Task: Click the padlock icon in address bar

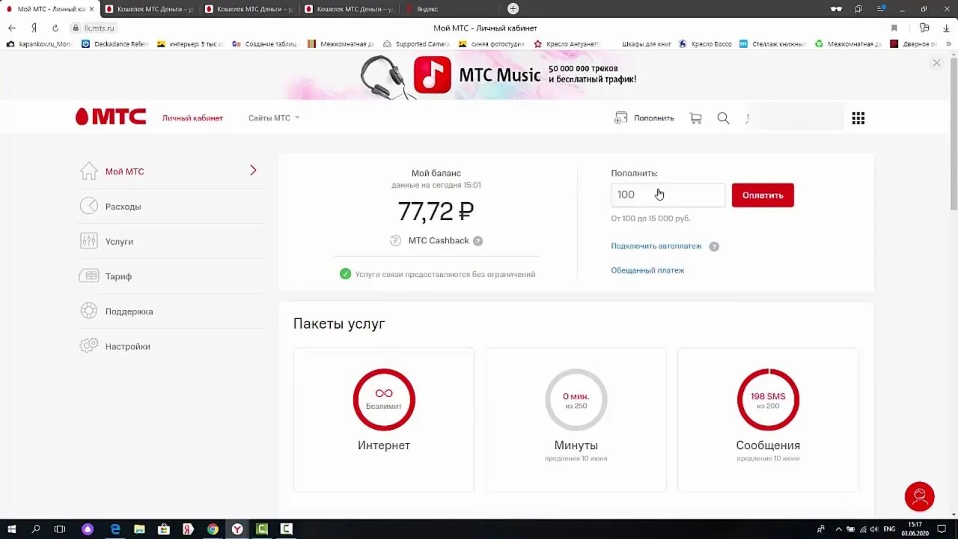Action: (x=76, y=28)
